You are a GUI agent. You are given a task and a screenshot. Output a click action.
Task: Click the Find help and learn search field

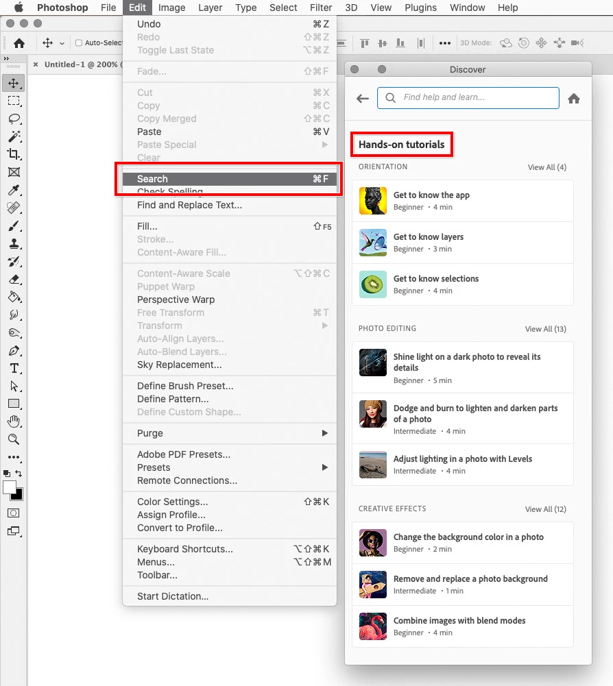[468, 97]
